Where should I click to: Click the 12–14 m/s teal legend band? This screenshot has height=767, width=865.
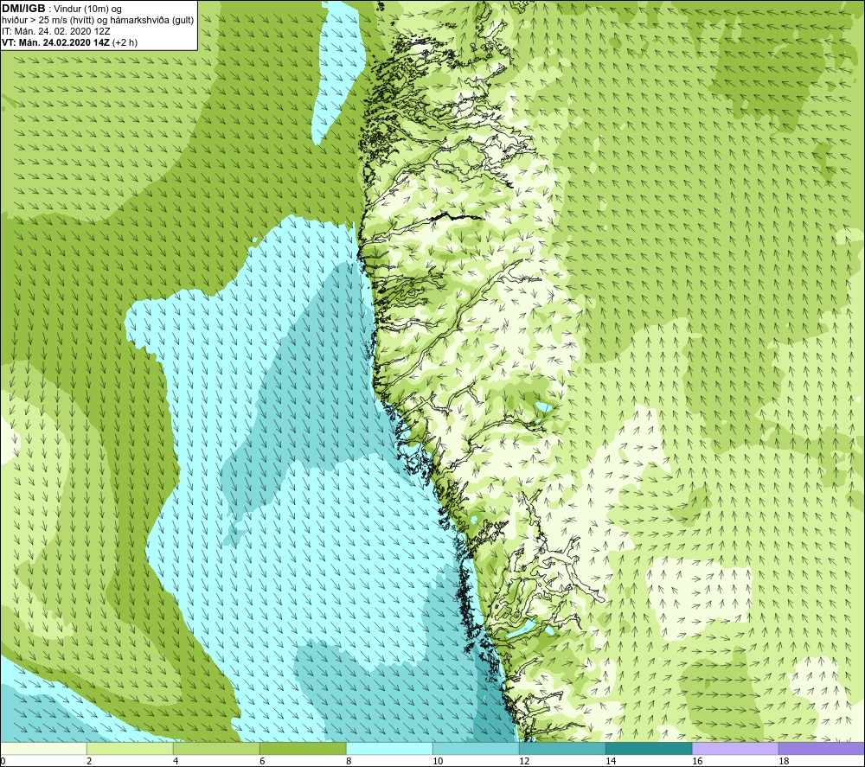coord(562,748)
